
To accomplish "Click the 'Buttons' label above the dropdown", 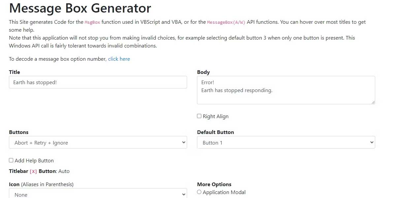I will 19,132.
